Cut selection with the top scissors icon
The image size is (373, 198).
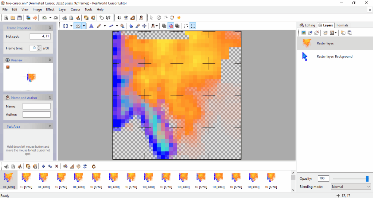pyautogui.click(x=65, y=18)
